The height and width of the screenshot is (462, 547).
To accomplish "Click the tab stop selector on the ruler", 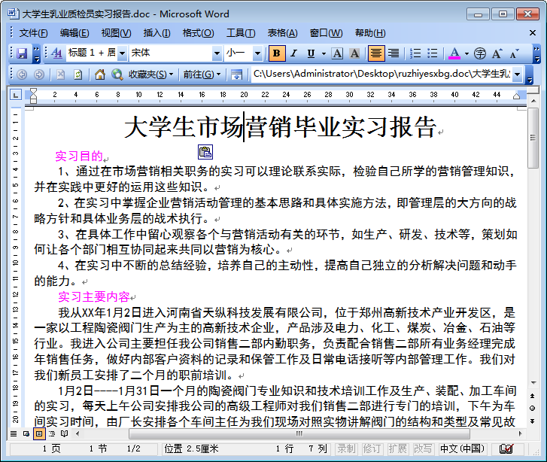I will click(x=16, y=95).
